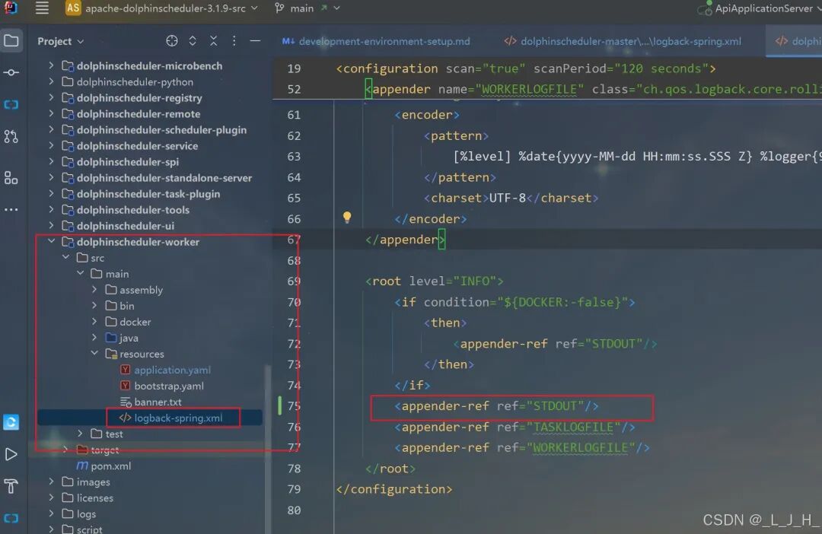Click the closing configuration tag
The height and width of the screenshot is (534, 822).
click(394, 489)
